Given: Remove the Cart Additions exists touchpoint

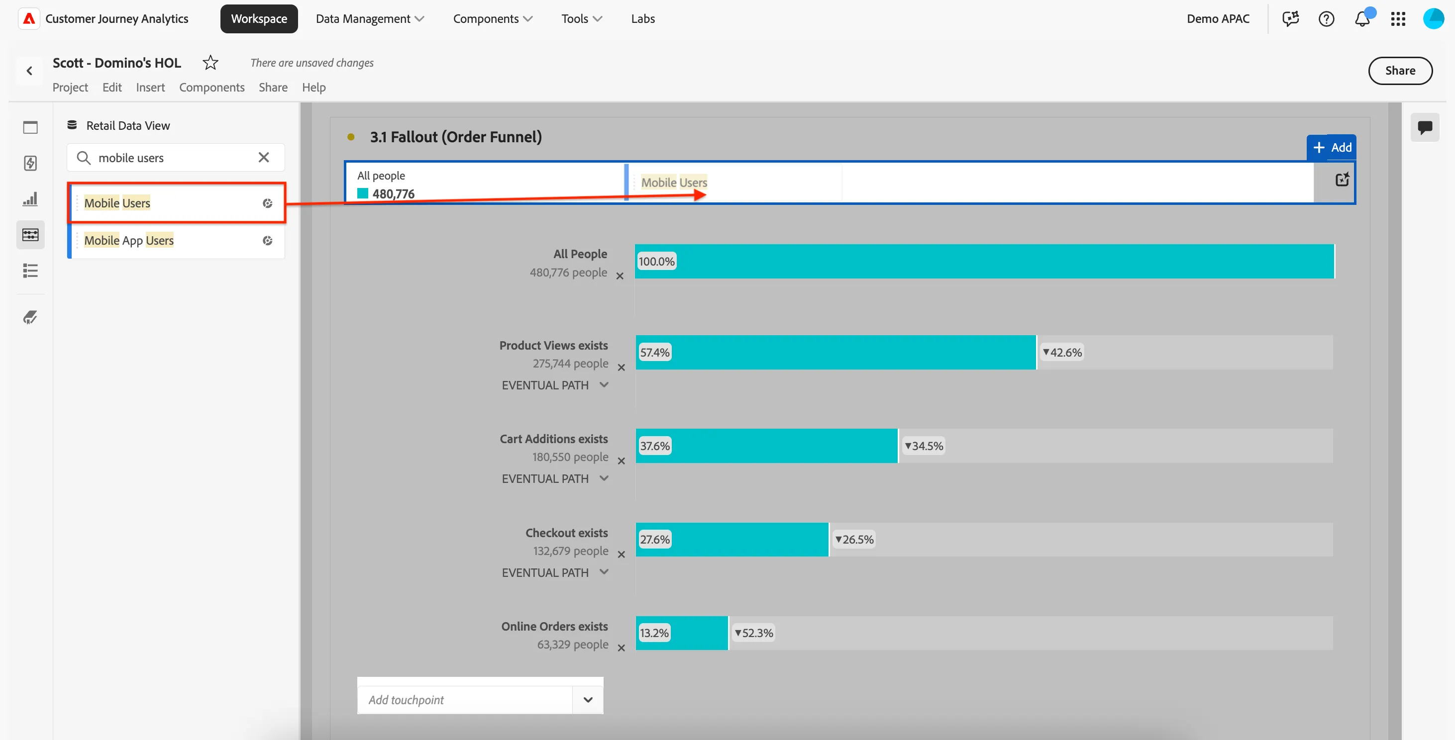Looking at the screenshot, I should tap(622, 461).
